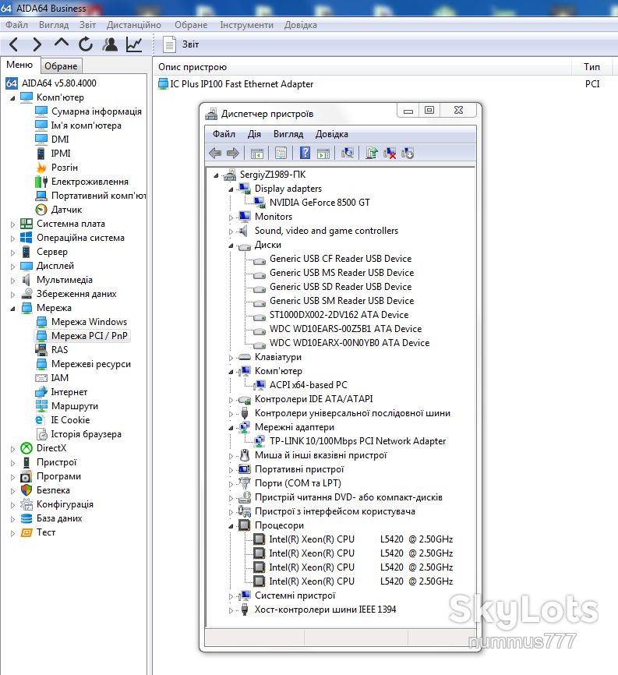
Task: Select IE Cookie item
Action: point(70,420)
